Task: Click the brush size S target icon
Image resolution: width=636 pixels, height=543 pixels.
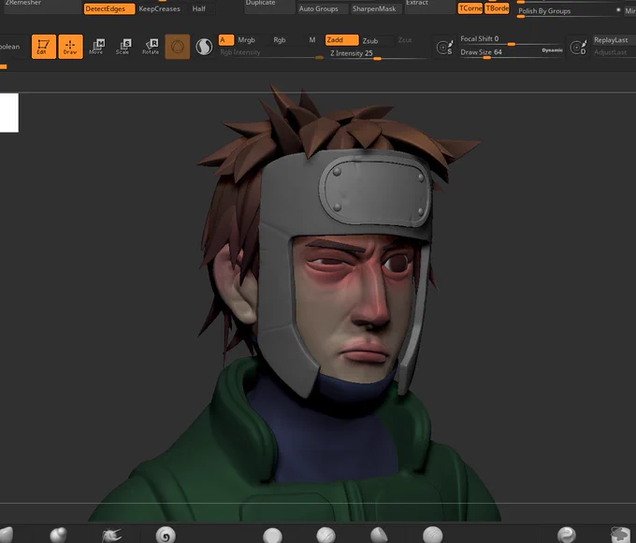Action: tap(444, 47)
